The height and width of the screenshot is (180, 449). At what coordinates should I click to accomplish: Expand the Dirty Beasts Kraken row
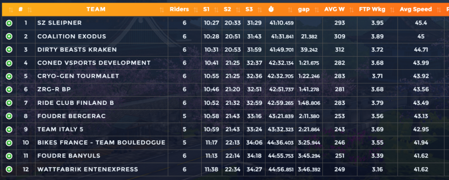[9, 50]
